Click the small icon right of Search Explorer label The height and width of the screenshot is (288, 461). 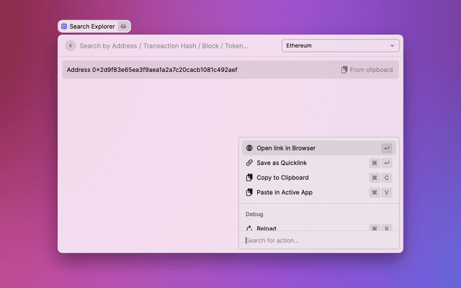pos(123,27)
